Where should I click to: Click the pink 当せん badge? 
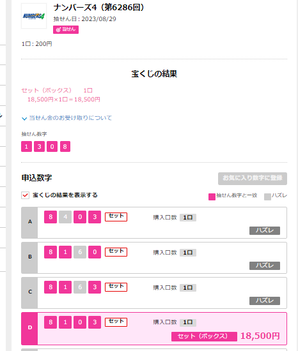coord(66,29)
